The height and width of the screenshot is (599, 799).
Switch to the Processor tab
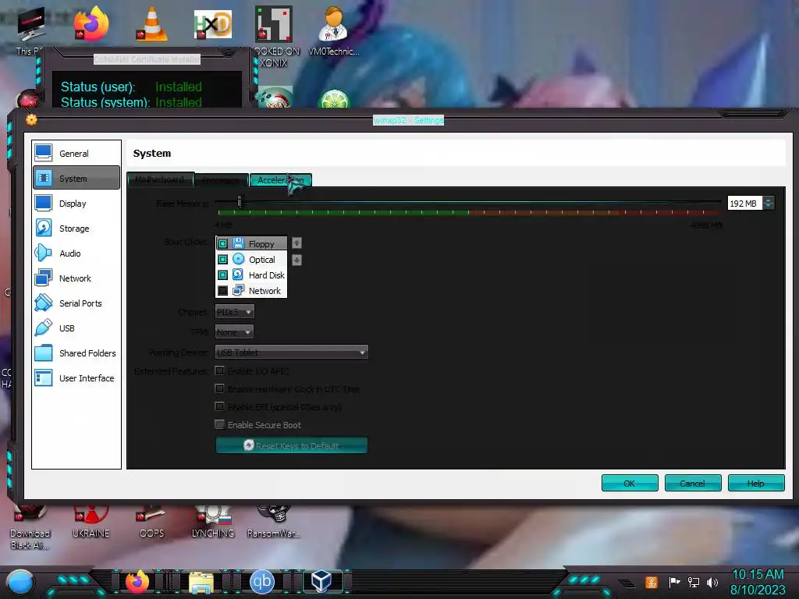221,180
